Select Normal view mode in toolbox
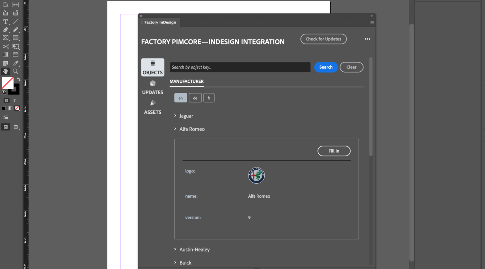The height and width of the screenshot is (269, 485). pyautogui.click(x=5, y=127)
